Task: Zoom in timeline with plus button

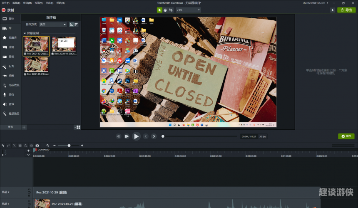Action: point(82,146)
